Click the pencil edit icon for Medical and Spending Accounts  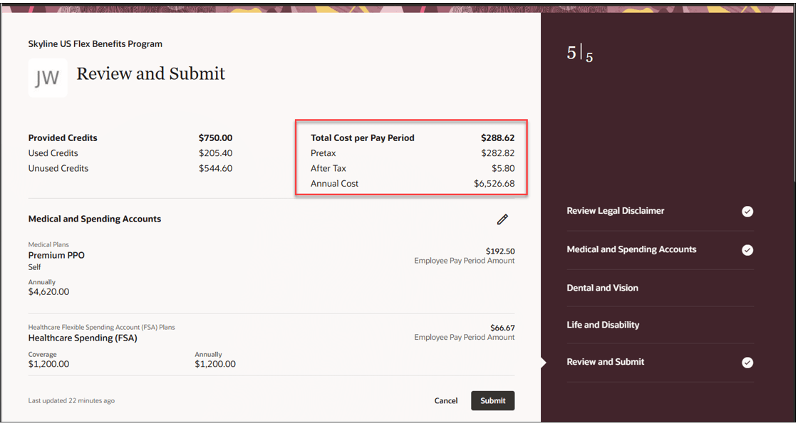click(502, 219)
